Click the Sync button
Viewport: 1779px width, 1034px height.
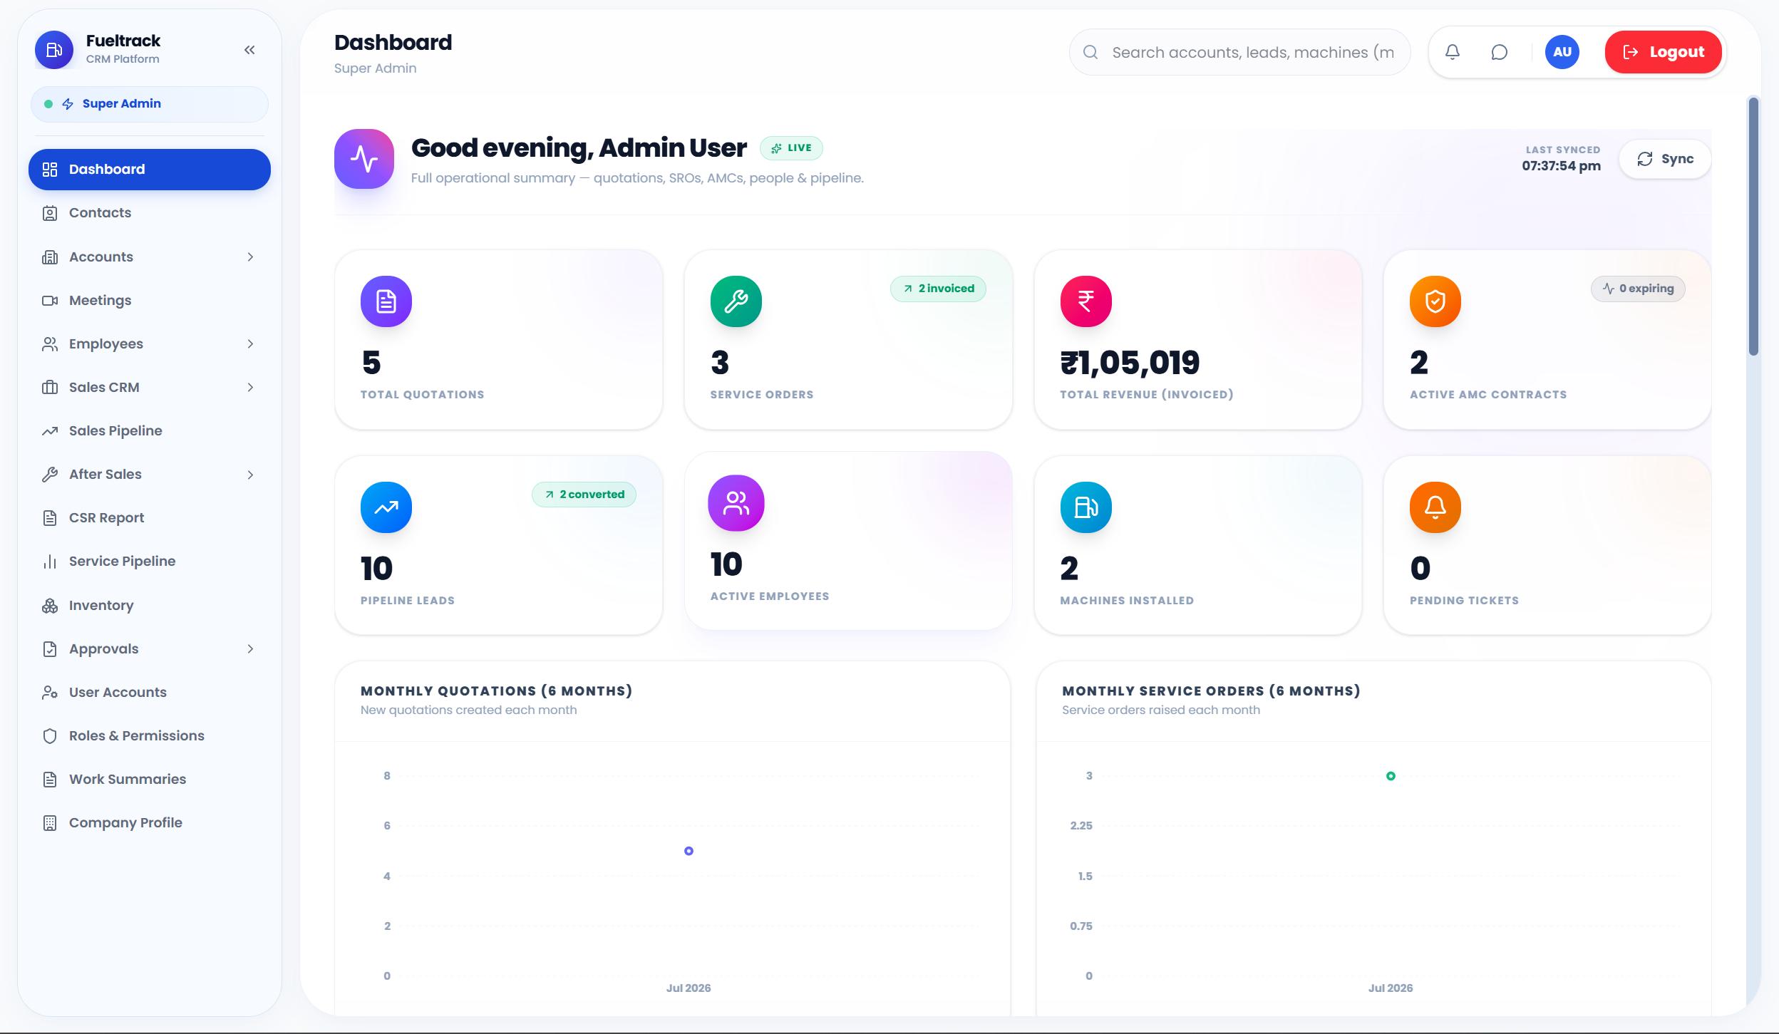(1665, 159)
